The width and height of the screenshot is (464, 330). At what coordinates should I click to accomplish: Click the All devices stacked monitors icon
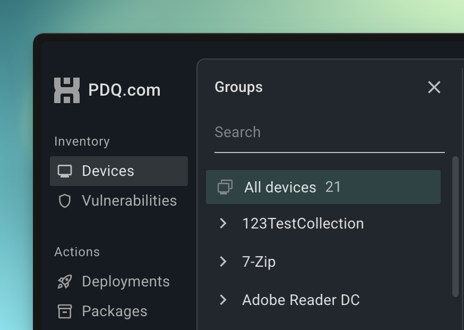[225, 187]
